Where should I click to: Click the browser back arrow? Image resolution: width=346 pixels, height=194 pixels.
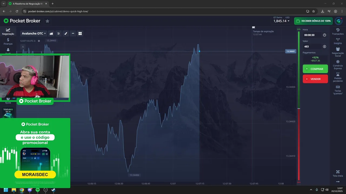[4, 11]
